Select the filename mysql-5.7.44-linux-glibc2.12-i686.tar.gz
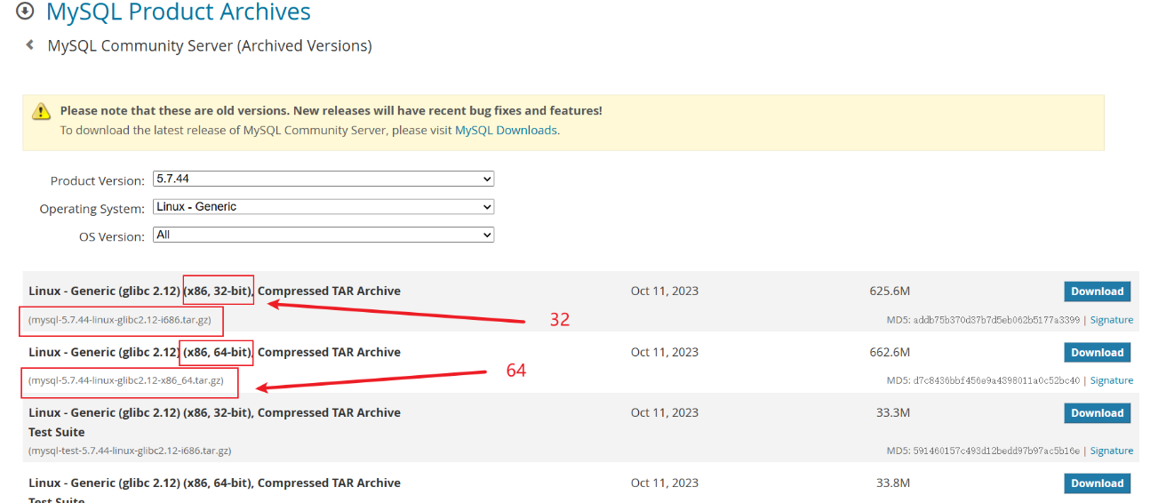 [x=120, y=319]
